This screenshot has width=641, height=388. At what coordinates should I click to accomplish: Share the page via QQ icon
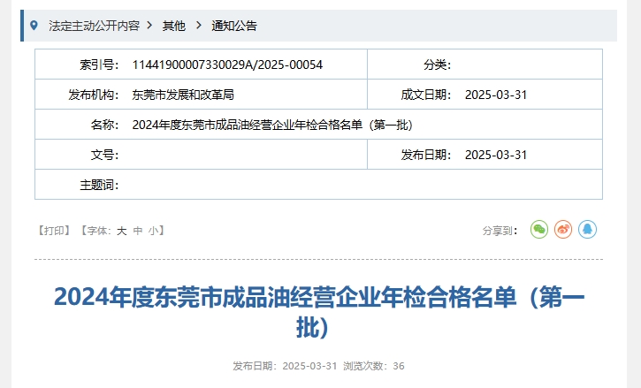click(x=588, y=230)
